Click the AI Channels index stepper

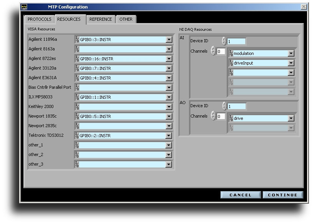(x=213, y=51)
